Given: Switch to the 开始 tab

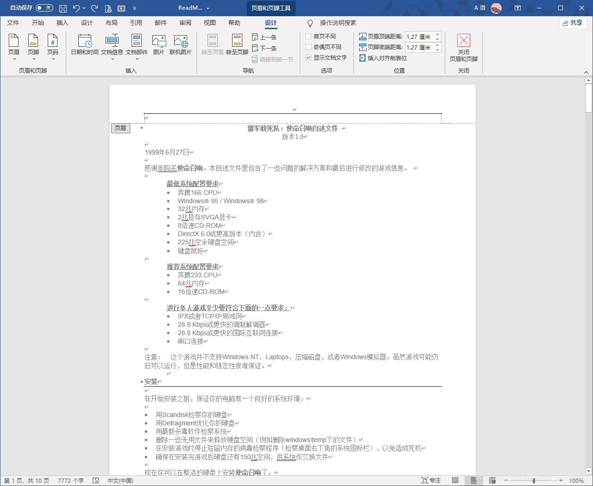Looking at the screenshot, I should [x=38, y=23].
